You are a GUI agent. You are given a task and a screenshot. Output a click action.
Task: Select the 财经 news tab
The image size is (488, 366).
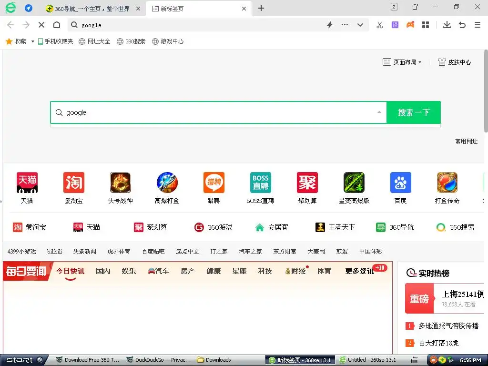(x=296, y=271)
